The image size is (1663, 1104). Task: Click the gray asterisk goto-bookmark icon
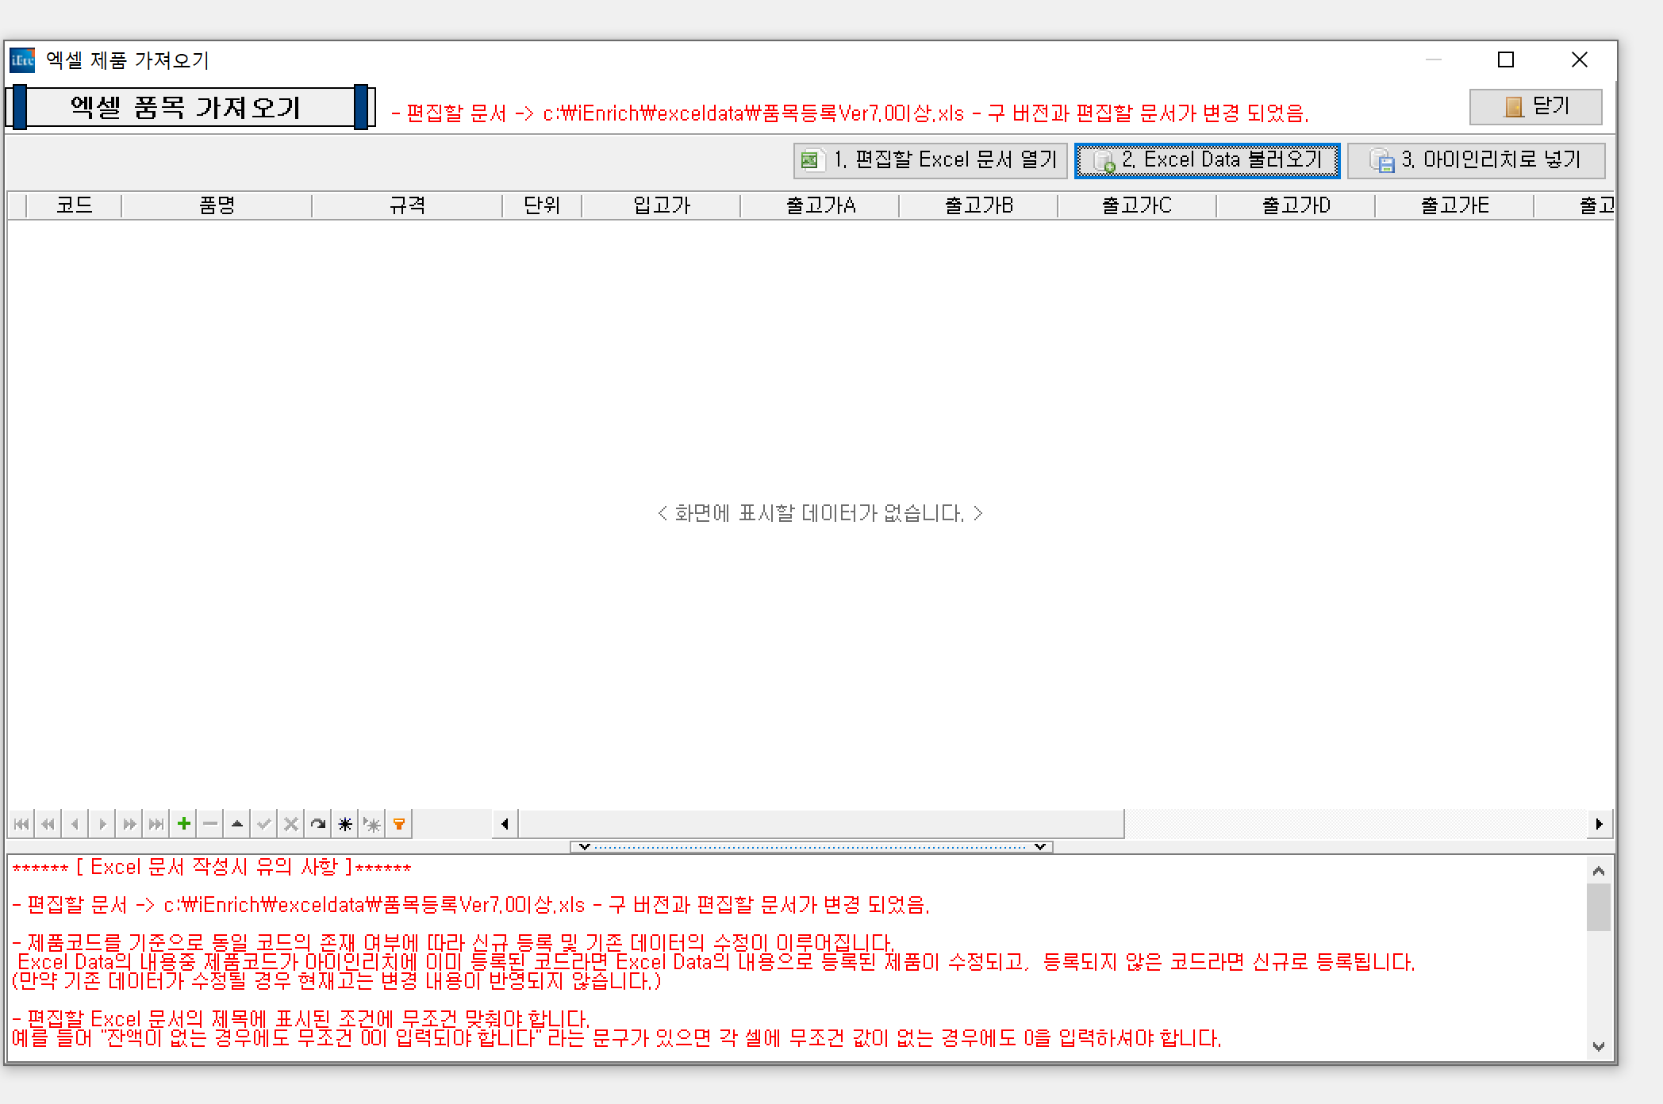click(x=372, y=824)
